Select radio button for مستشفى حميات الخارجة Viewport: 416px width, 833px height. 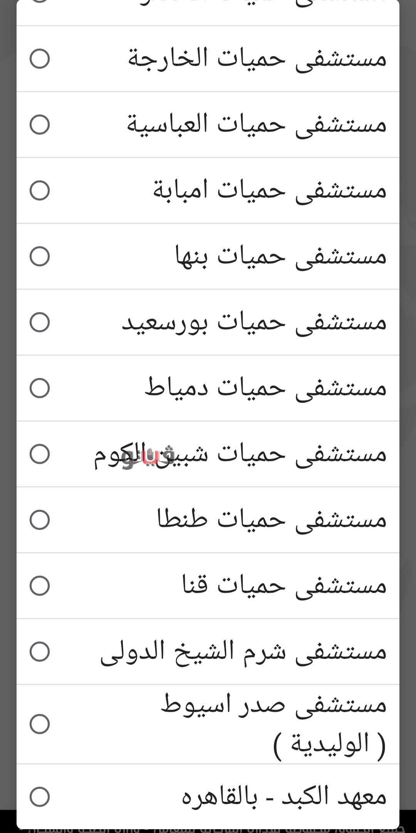pos(40,59)
